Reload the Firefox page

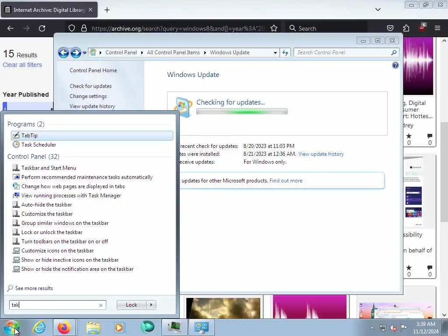(x=42, y=28)
